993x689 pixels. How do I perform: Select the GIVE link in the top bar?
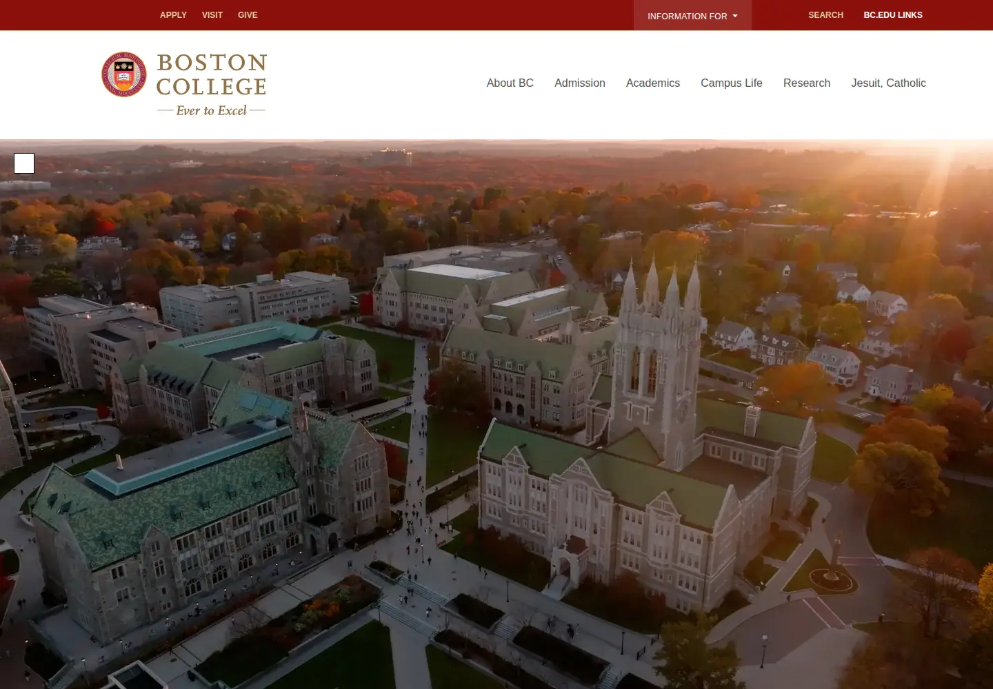[x=248, y=15]
